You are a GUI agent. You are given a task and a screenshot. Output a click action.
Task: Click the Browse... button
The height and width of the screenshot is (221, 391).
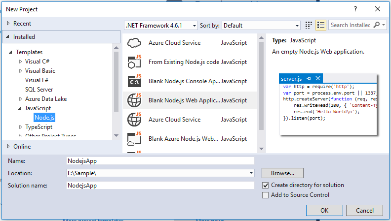282,173
